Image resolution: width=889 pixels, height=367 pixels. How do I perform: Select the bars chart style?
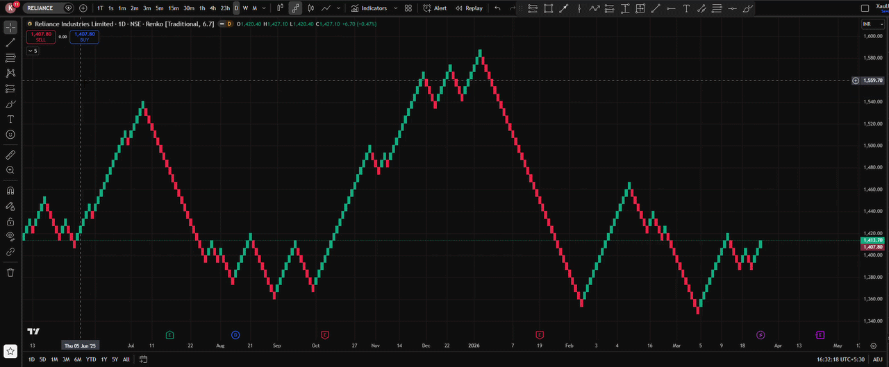tap(280, 8)
